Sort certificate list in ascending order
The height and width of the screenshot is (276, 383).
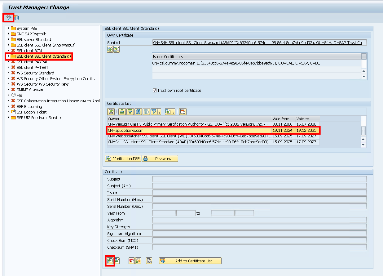[122, 112]
